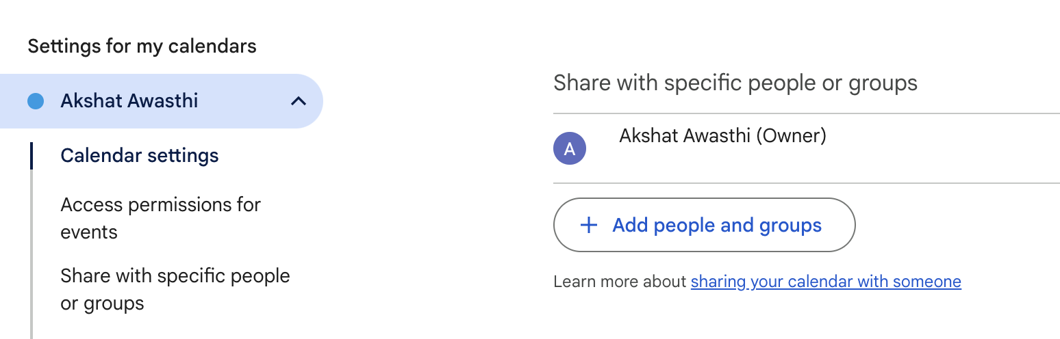Screen dimensions: 1060x339
Task: Click the dark active indicator bar beside Calendar settings
Action: point(31,156)
